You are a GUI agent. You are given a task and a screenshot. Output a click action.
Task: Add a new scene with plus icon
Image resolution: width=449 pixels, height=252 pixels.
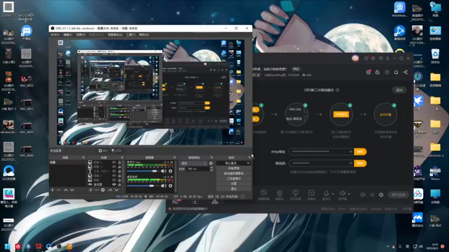pos(52,190)
